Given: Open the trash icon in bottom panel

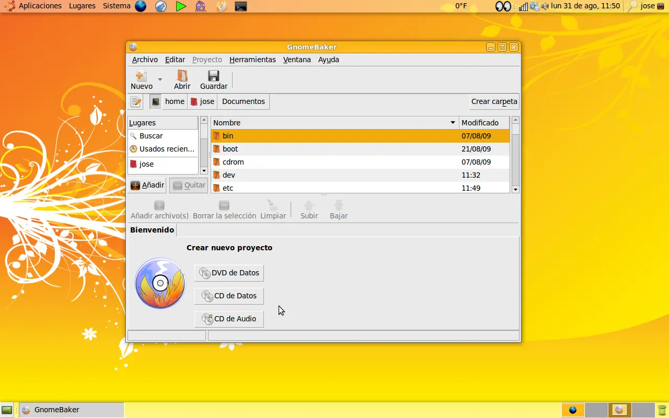Looking at the screenshot, I should pos(662,410).
